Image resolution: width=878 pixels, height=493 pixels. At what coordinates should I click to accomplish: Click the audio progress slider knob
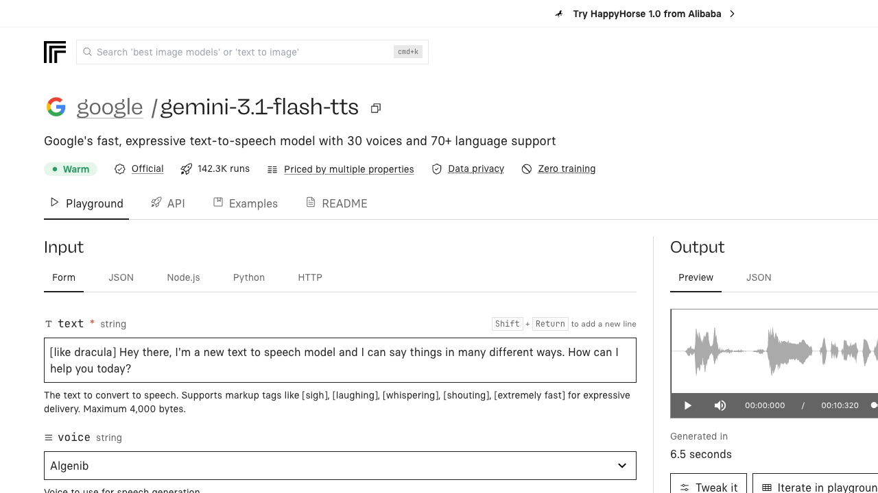click(x=874, y=405)
